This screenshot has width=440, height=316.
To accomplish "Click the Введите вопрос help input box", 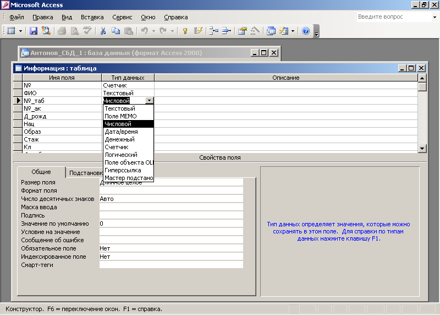I will tap(394, 17).
